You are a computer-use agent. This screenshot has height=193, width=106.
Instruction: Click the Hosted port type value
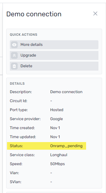click(57, 110)
